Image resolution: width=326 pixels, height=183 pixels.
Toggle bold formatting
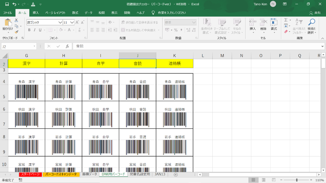(29, 30)
